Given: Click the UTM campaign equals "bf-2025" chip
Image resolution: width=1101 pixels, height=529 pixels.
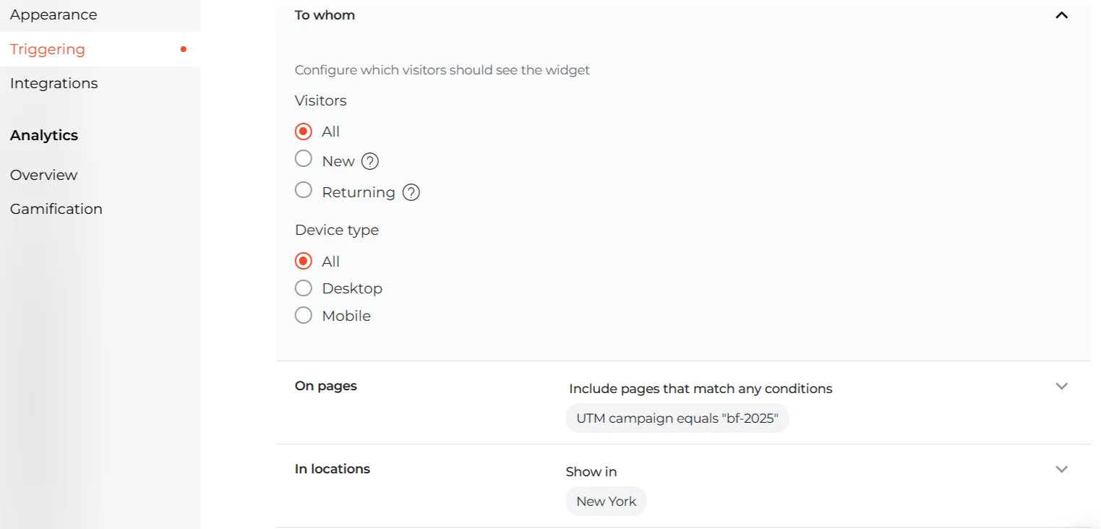Looking at the screenshot, I should pos(677,418).
